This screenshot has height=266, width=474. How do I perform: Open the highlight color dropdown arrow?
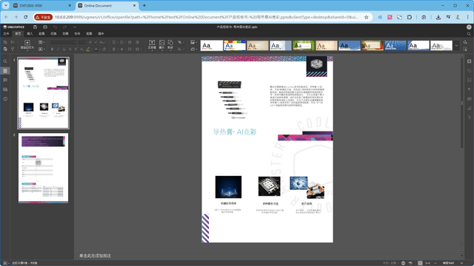[92, 49]
